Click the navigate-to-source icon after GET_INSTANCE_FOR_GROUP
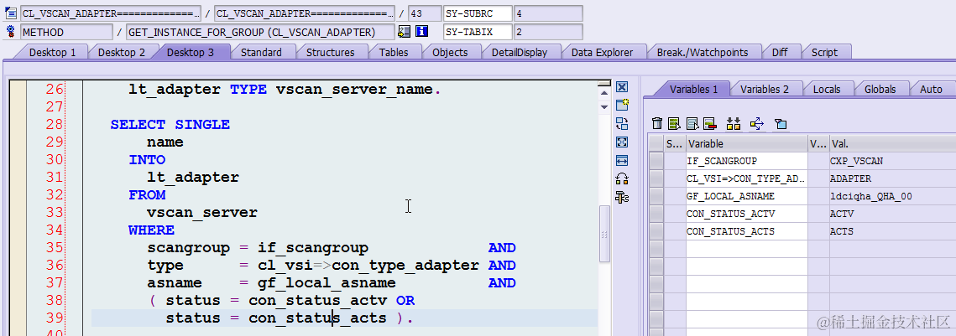 pyautogui.click(x=404, y=32)
